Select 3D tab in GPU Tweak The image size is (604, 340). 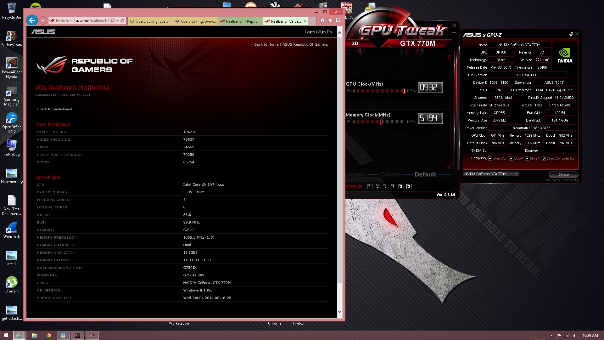355,43
